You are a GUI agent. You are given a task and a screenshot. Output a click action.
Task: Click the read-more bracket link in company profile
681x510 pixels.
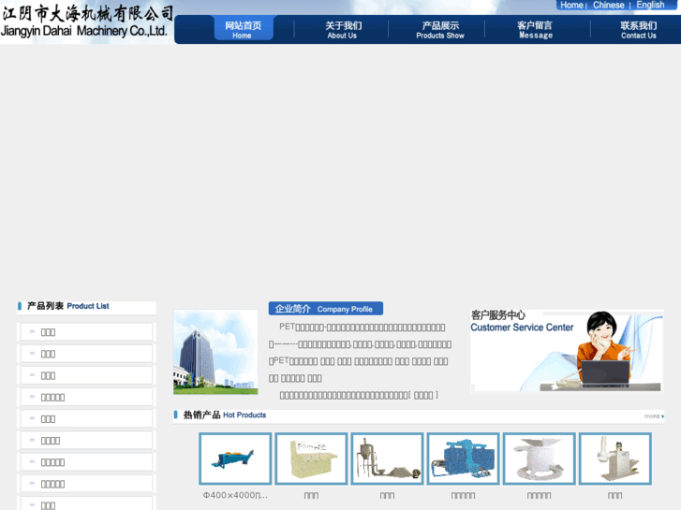point(423,395)
